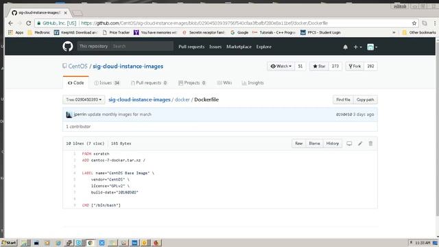This screenshot has height=247, width=439.
Task: Open sig-cloud-instance-images repo title link
Action: point(128,67)
